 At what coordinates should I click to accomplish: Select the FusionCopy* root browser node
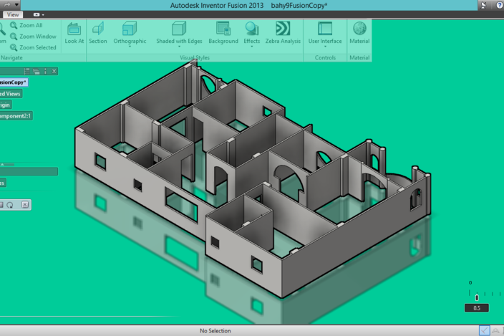pos(14,82)
